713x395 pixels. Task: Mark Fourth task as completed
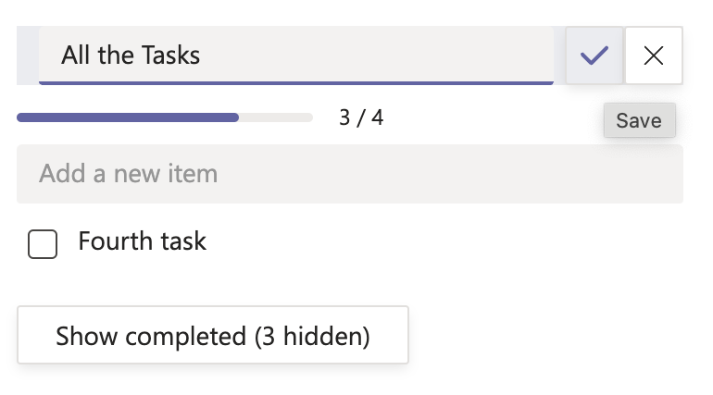click(43, 244)
